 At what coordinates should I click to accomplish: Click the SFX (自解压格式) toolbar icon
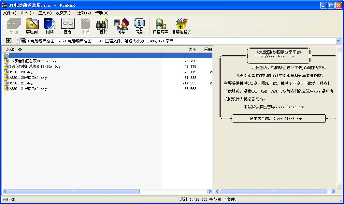(182, 26)
